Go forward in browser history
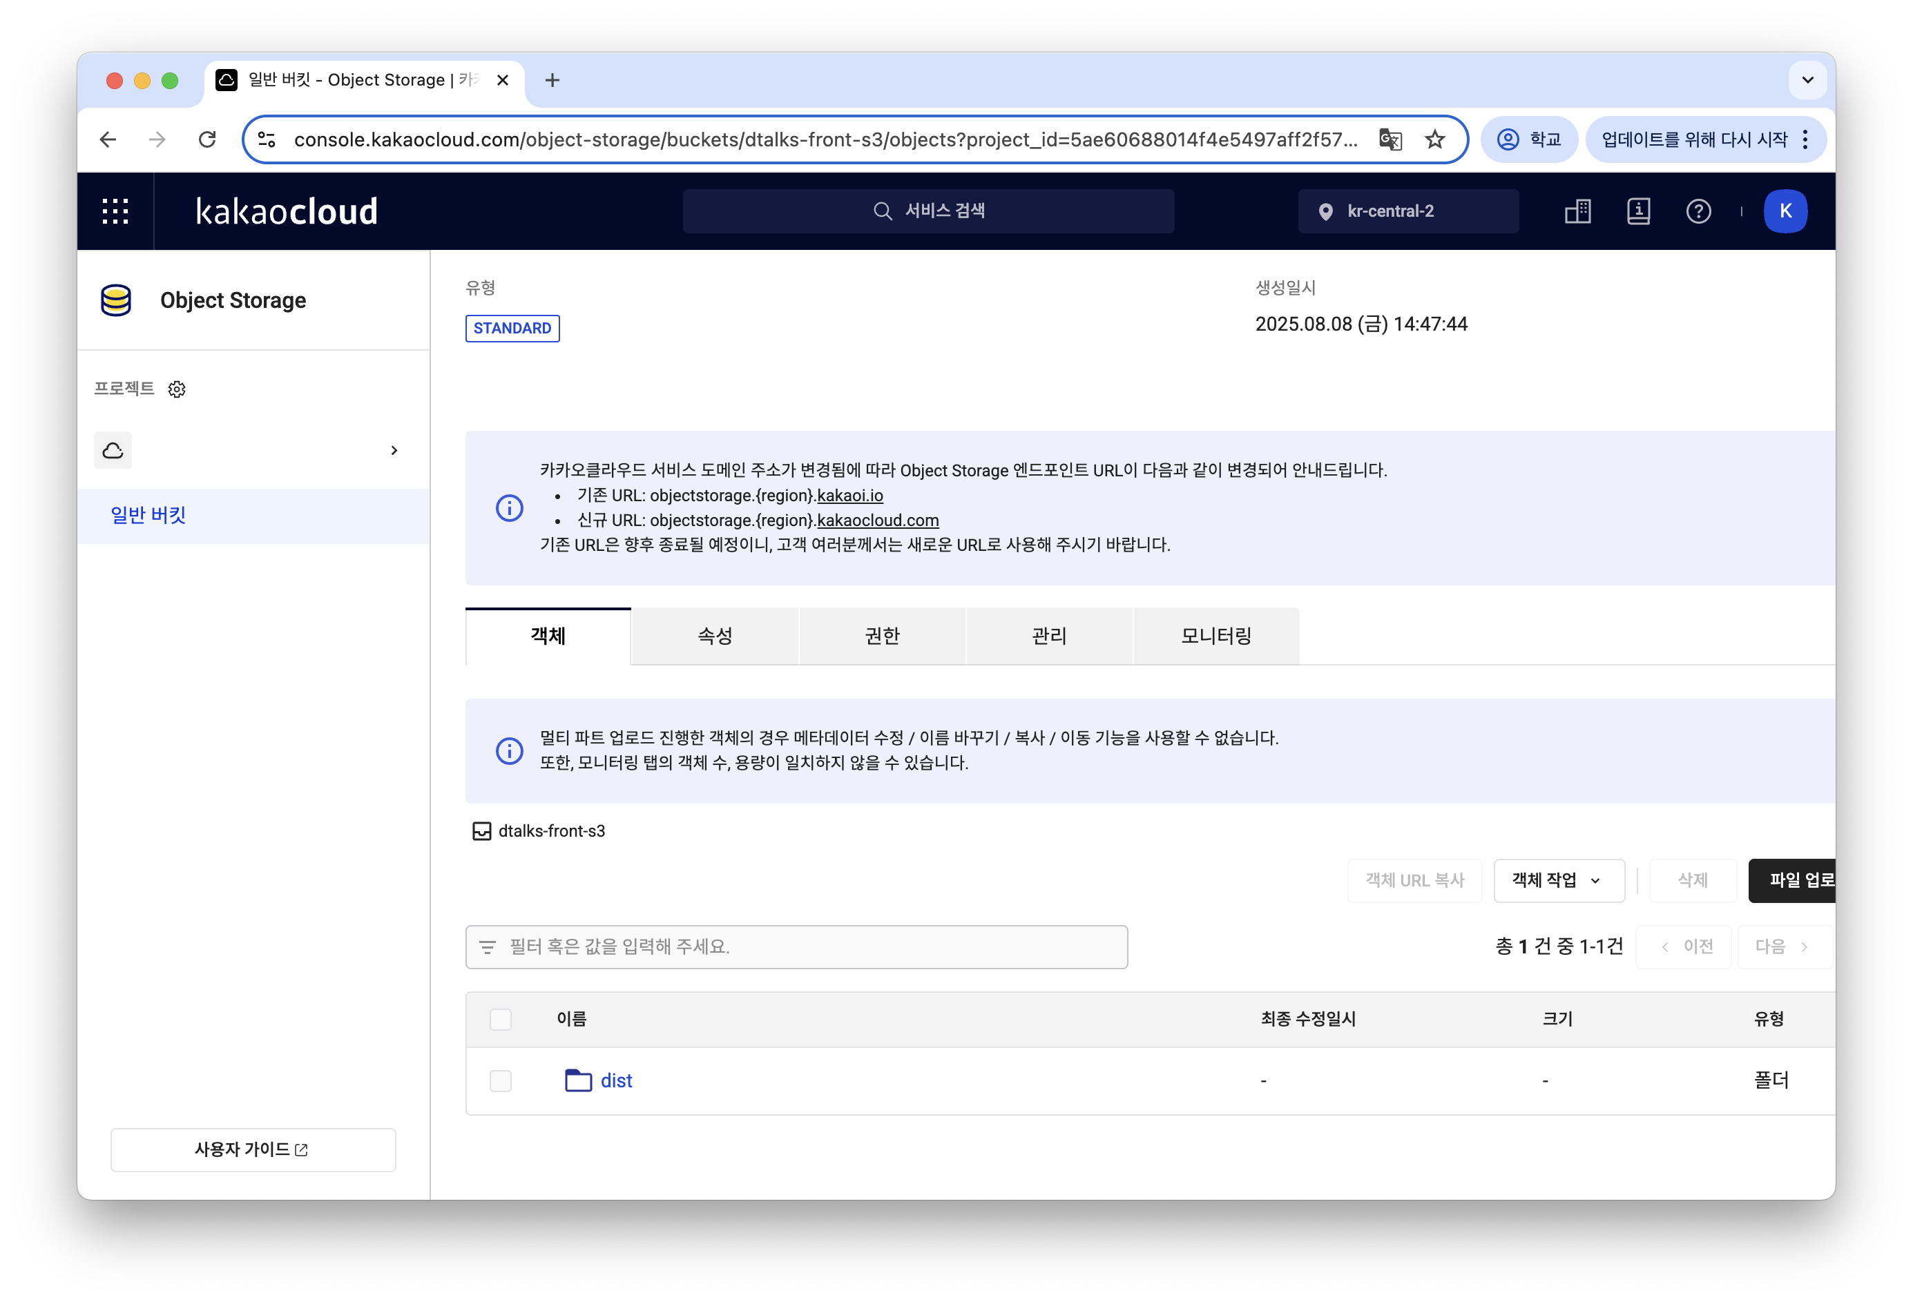Viewport: 1913px width, 1302px height. (x=157, y=140)
